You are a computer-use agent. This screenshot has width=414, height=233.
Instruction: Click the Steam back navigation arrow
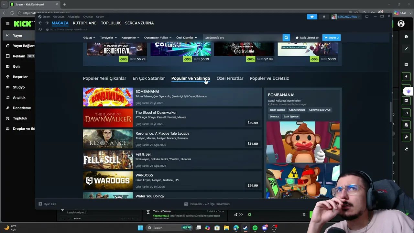(40, 23)
